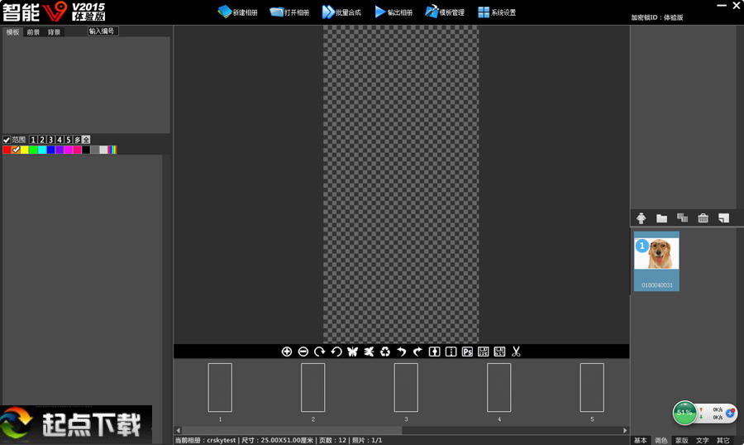Image resolution: width=744 pixels, height=445 pixels.
Task: Click the page strip left scroll arrow
Action: point(178,430)
